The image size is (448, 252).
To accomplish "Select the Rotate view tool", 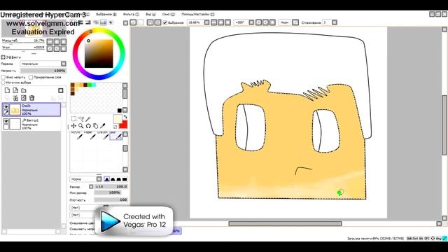I will 88,126.
